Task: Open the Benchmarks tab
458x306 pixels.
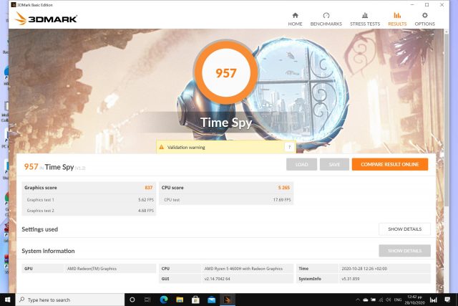Action: coord(326,19)
